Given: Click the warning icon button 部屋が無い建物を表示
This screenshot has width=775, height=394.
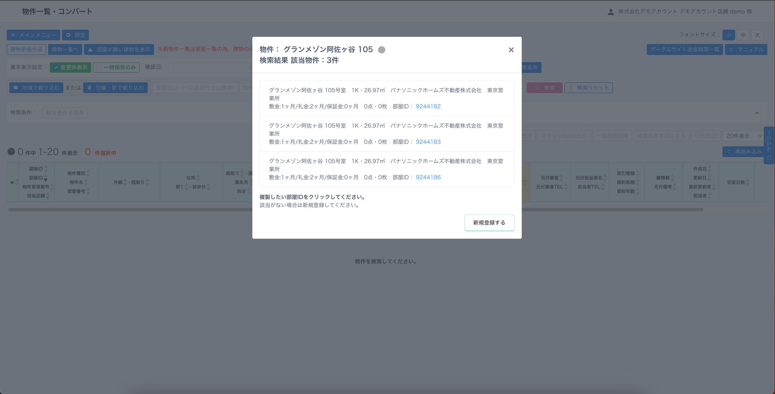Looking at the screenshot, I should [119, 50].
